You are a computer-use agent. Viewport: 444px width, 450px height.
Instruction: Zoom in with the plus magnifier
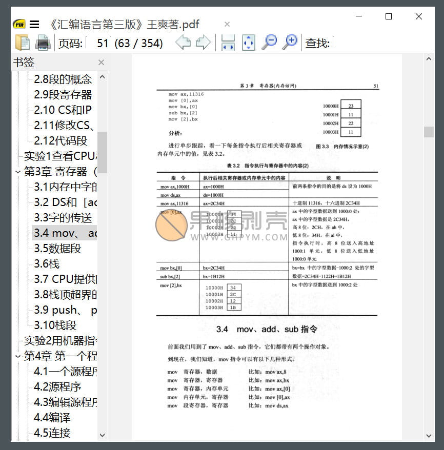coord(290,43)
